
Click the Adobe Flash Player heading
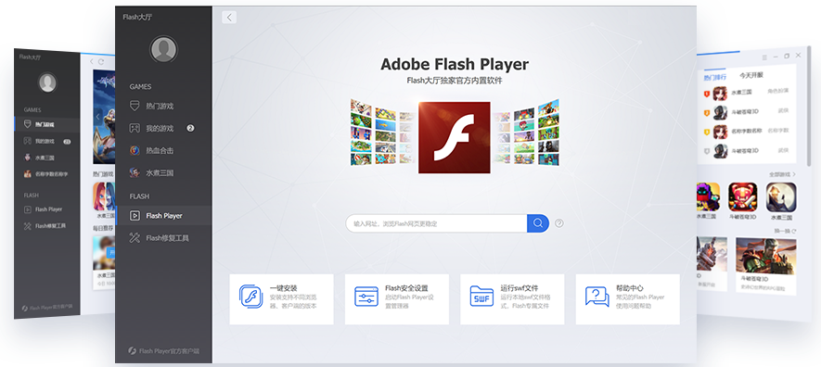pos(454,64)
